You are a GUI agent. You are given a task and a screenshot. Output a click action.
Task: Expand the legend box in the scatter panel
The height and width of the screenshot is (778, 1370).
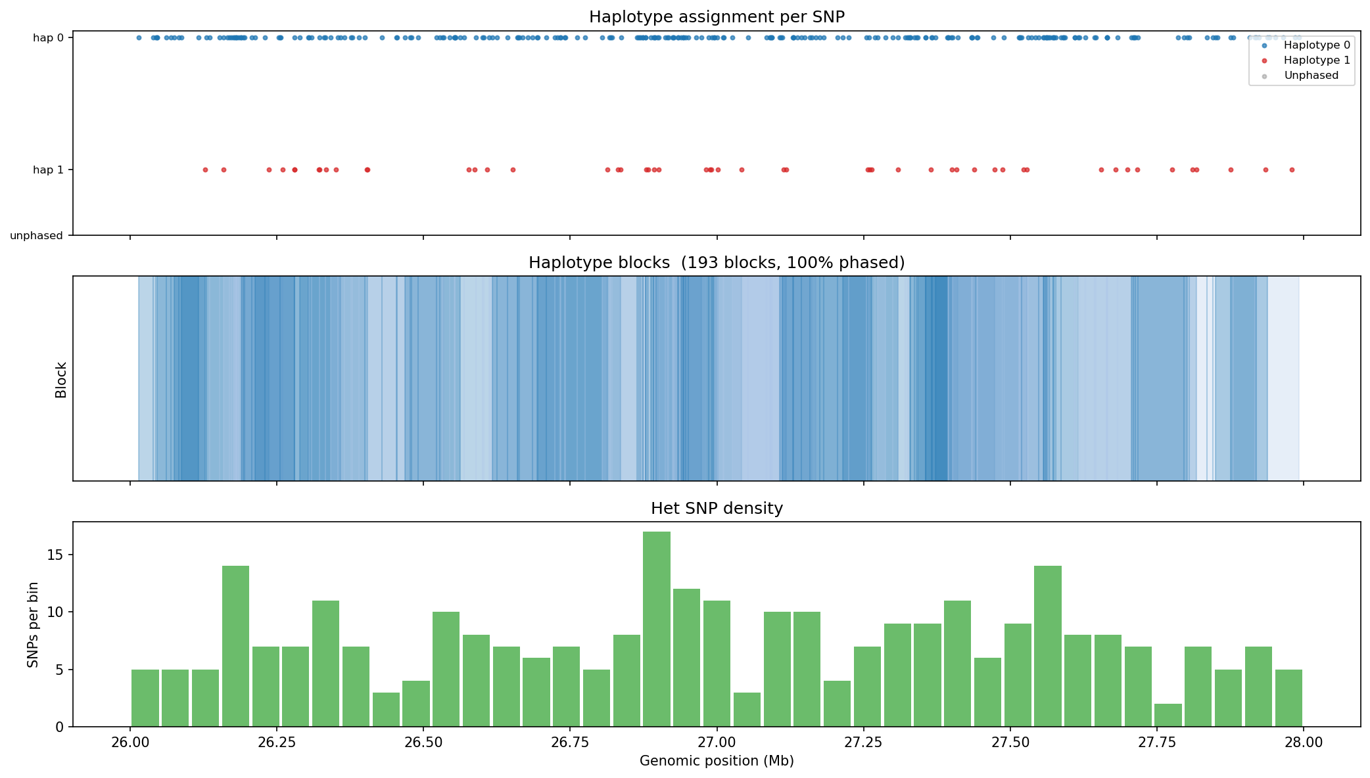(x=1301, y=60)
